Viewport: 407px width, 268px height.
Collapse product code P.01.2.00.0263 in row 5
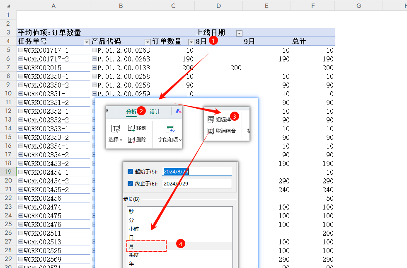coord(94,50)
